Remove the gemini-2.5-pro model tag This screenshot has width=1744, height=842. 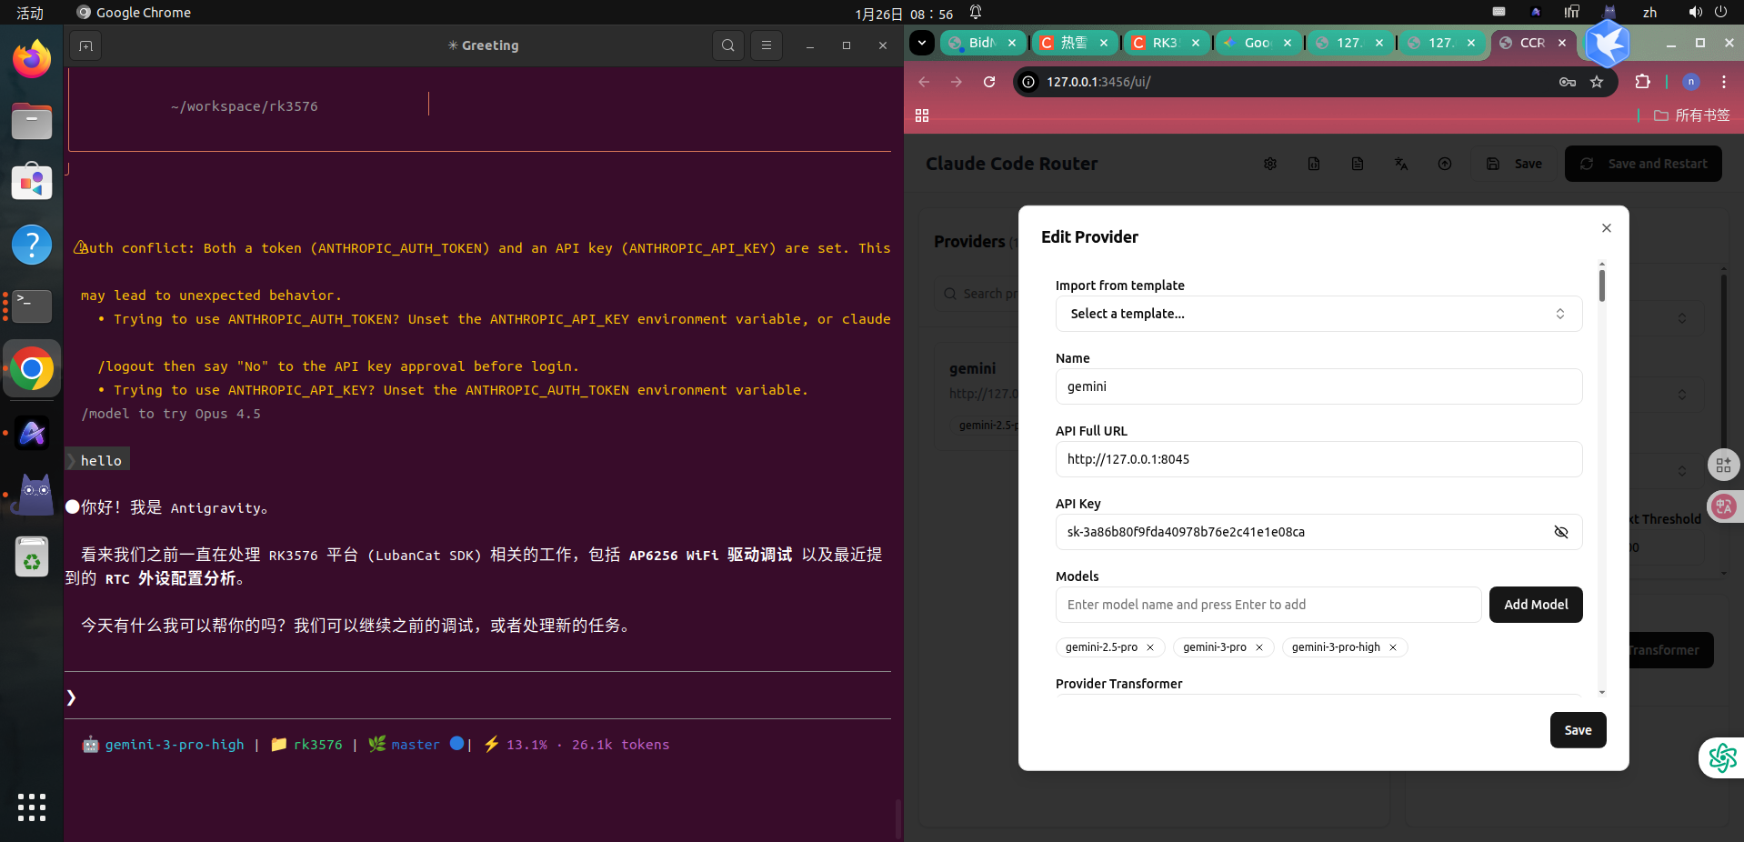[1150, 647]
